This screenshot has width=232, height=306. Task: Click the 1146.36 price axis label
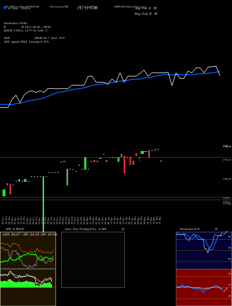[x=227, y=179]
